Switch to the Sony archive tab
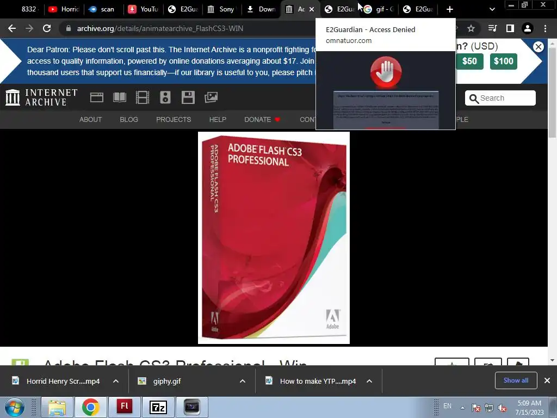The width and height of the screenshot is (557, 418). pos(221,9)
